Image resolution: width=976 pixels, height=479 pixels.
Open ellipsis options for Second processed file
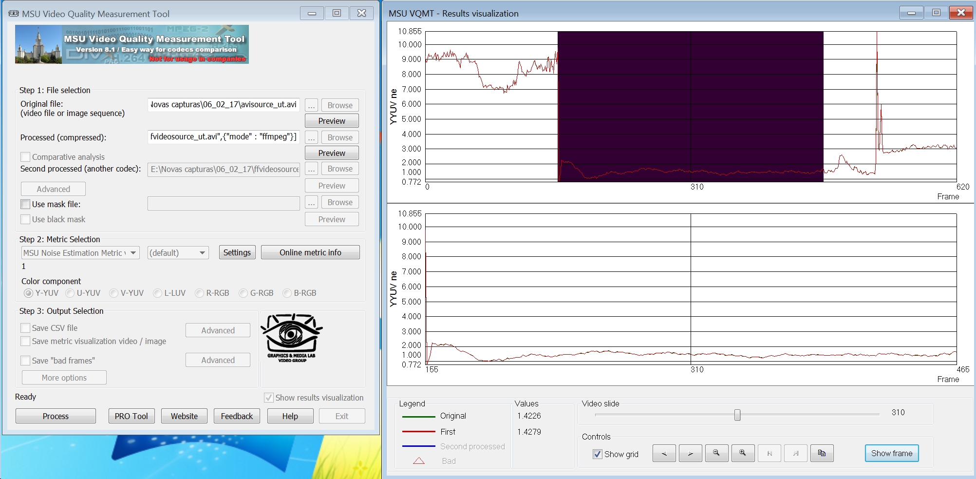coord(312,169)
